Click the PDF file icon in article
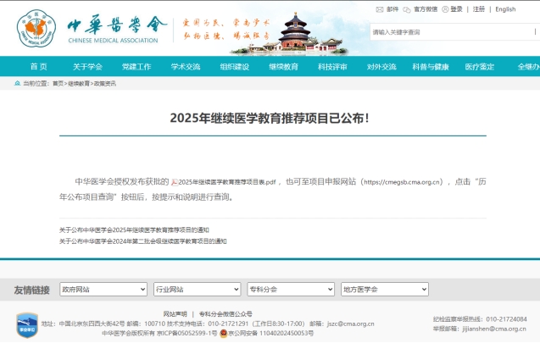540x343 pixels. pos(175,182)
